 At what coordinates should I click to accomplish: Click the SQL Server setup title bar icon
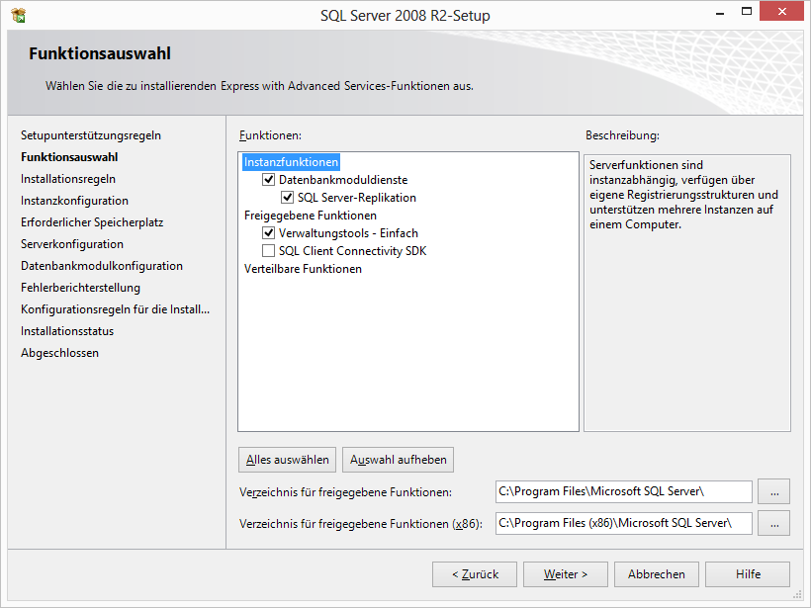click(x=18, y=16)
